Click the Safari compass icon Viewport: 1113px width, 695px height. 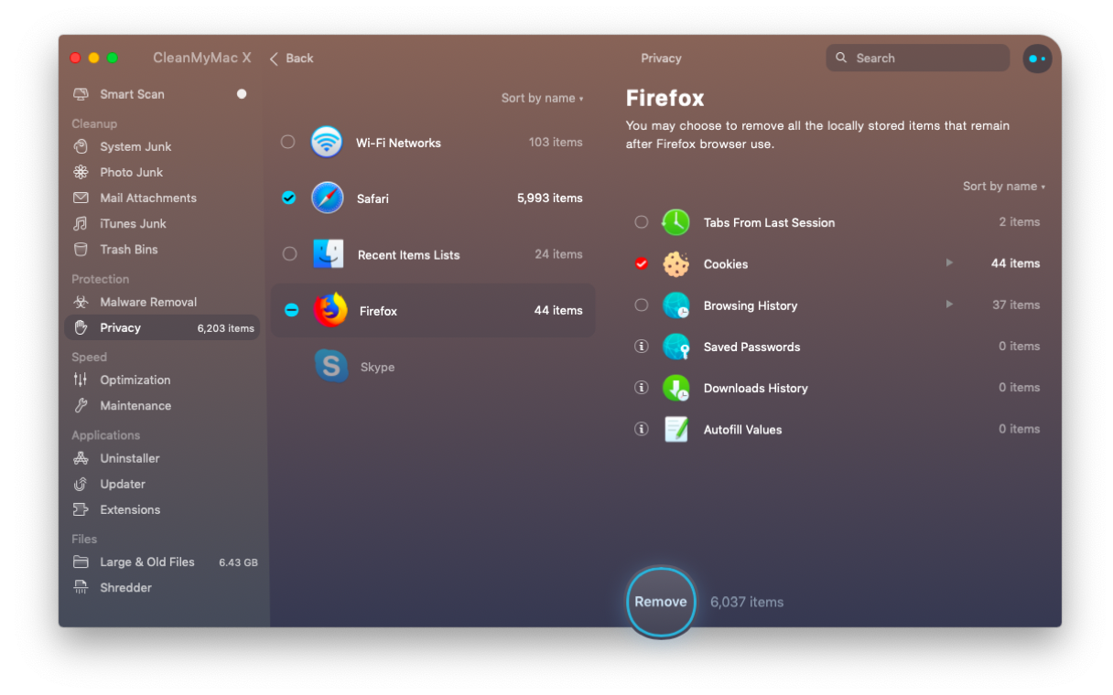coord(327,198)
